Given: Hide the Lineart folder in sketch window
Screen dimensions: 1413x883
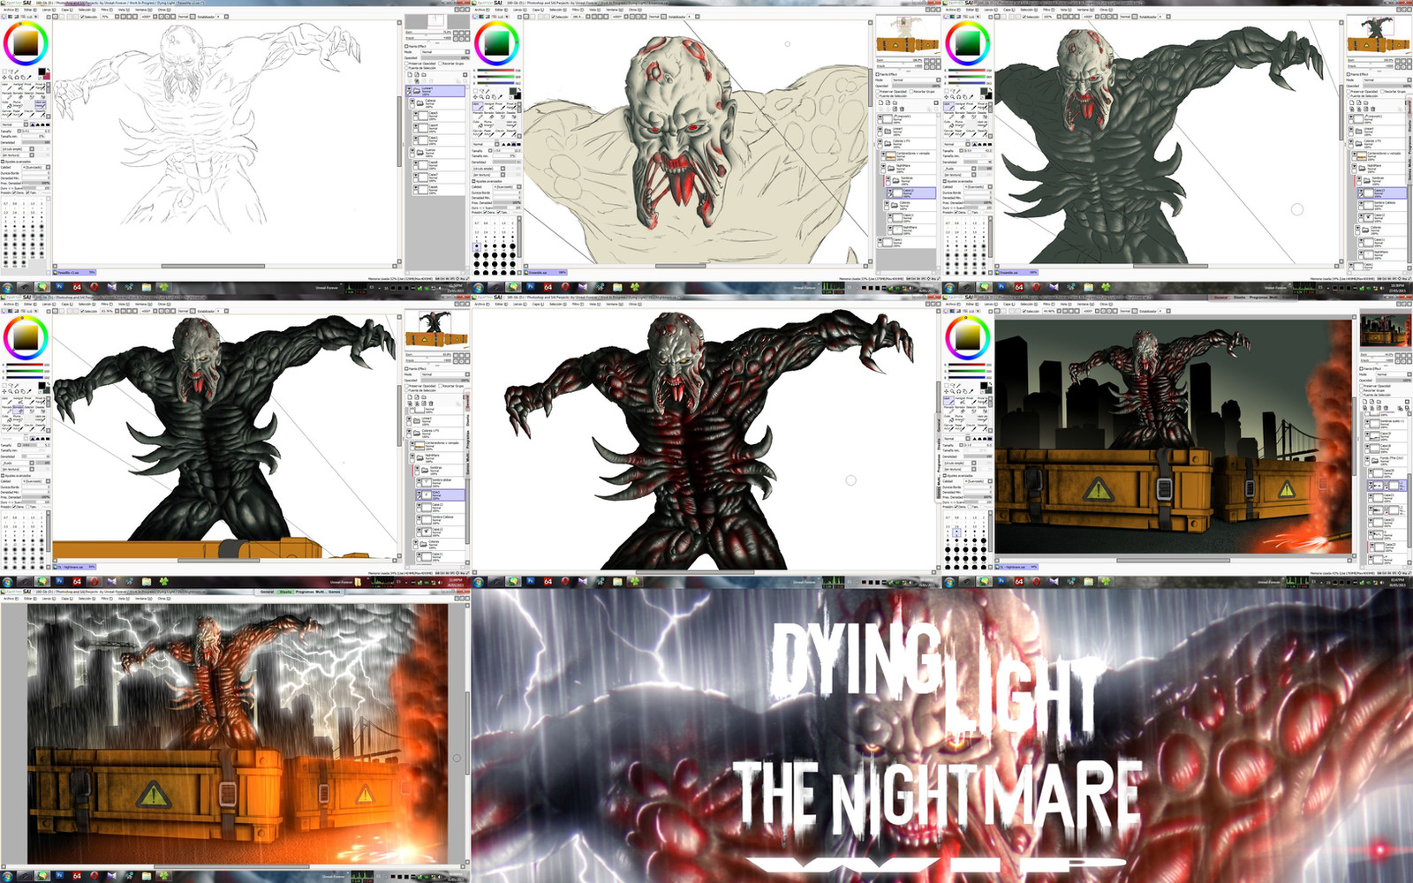Looking at the screenshot, I should [x=409, y=88].
